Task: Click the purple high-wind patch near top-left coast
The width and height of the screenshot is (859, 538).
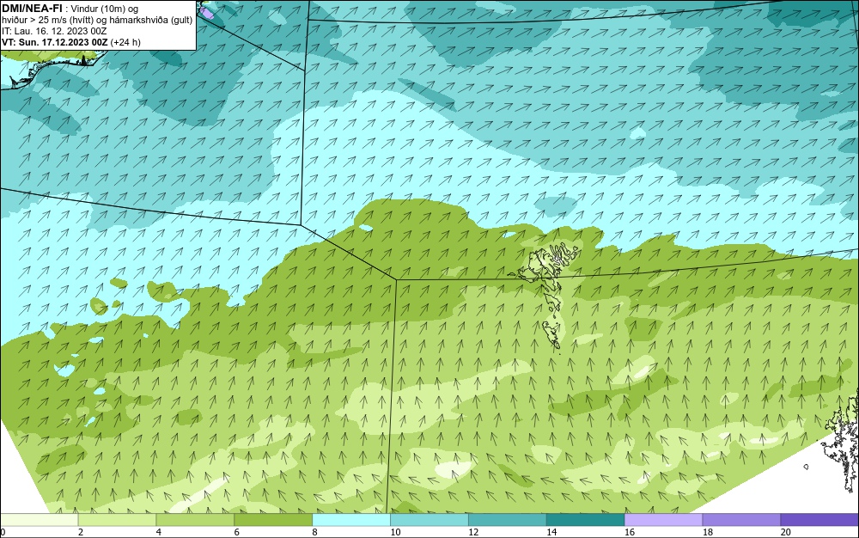Action: [206, 13]
